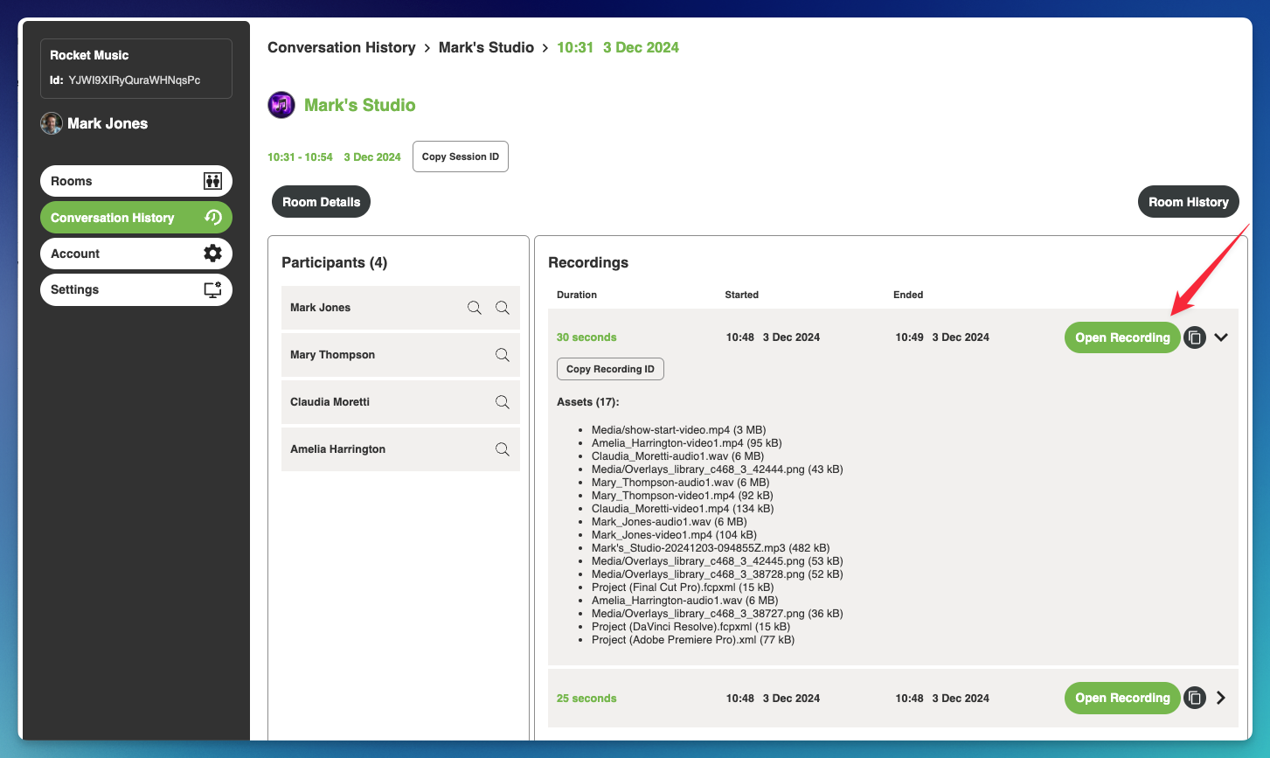Click copy icon for 30 seconds recording
This screenshot has width=1270, height=758.
coord(1195,337)
